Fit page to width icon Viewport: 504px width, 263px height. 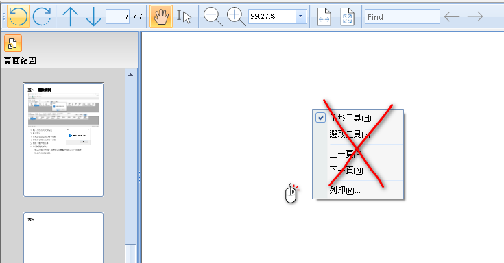click(324, 16)
